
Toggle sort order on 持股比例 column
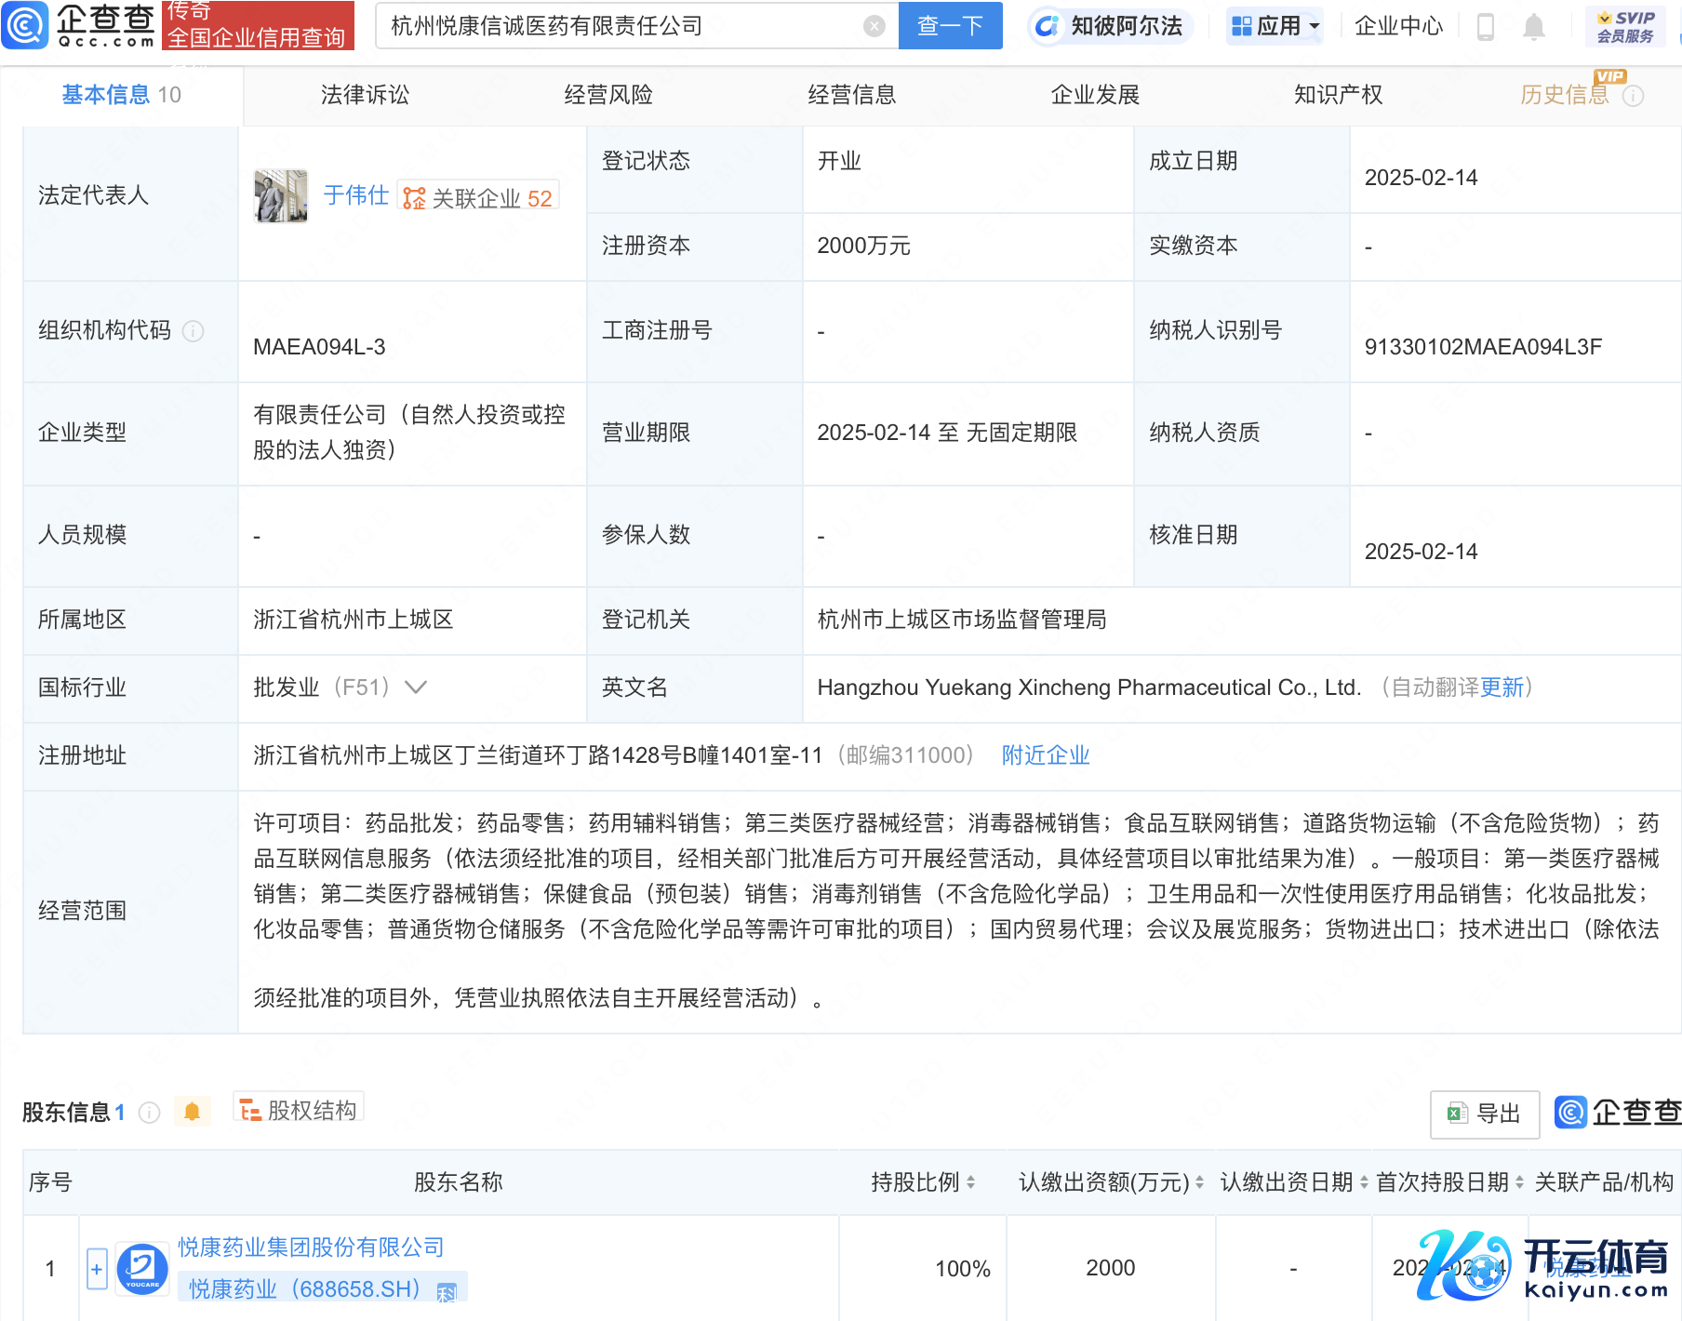[971, 1182]
